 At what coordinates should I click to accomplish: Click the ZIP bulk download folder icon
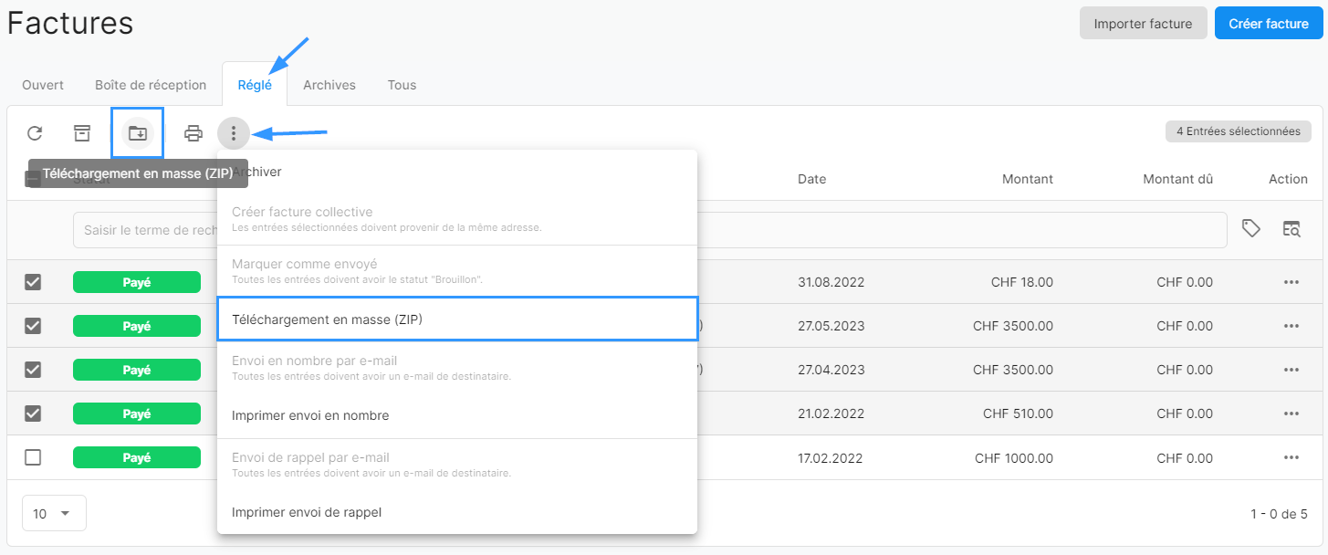(137, 133)
